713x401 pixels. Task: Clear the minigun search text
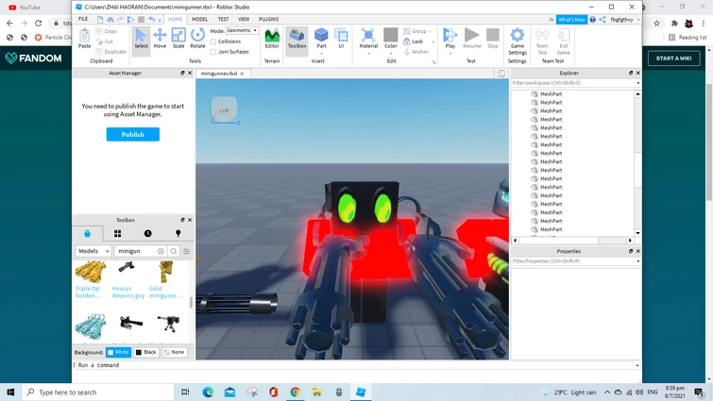pos(161,251)
